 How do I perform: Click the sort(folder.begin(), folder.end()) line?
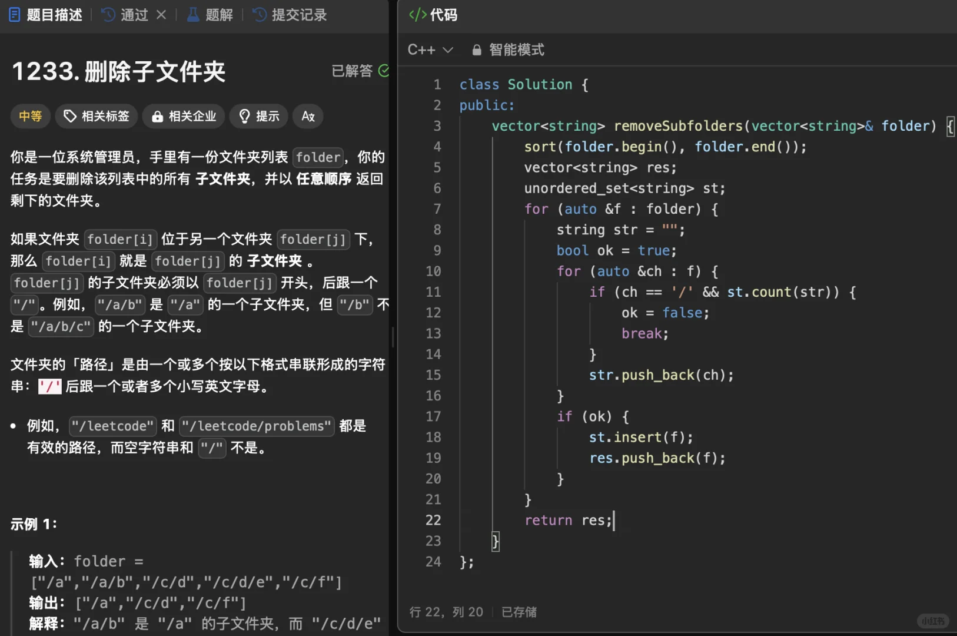(x=666, y=147)
